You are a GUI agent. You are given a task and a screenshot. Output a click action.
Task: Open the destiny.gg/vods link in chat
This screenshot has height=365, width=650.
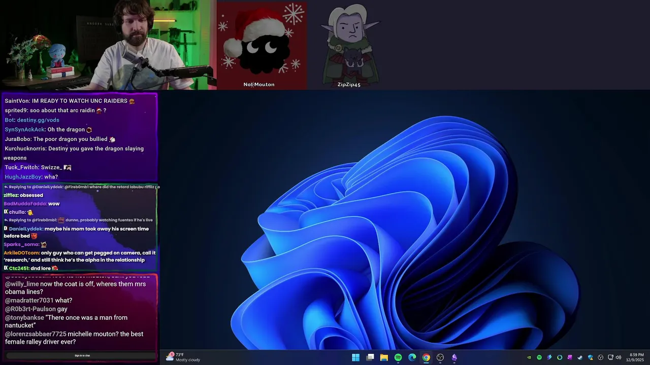[x=38, y=120]
